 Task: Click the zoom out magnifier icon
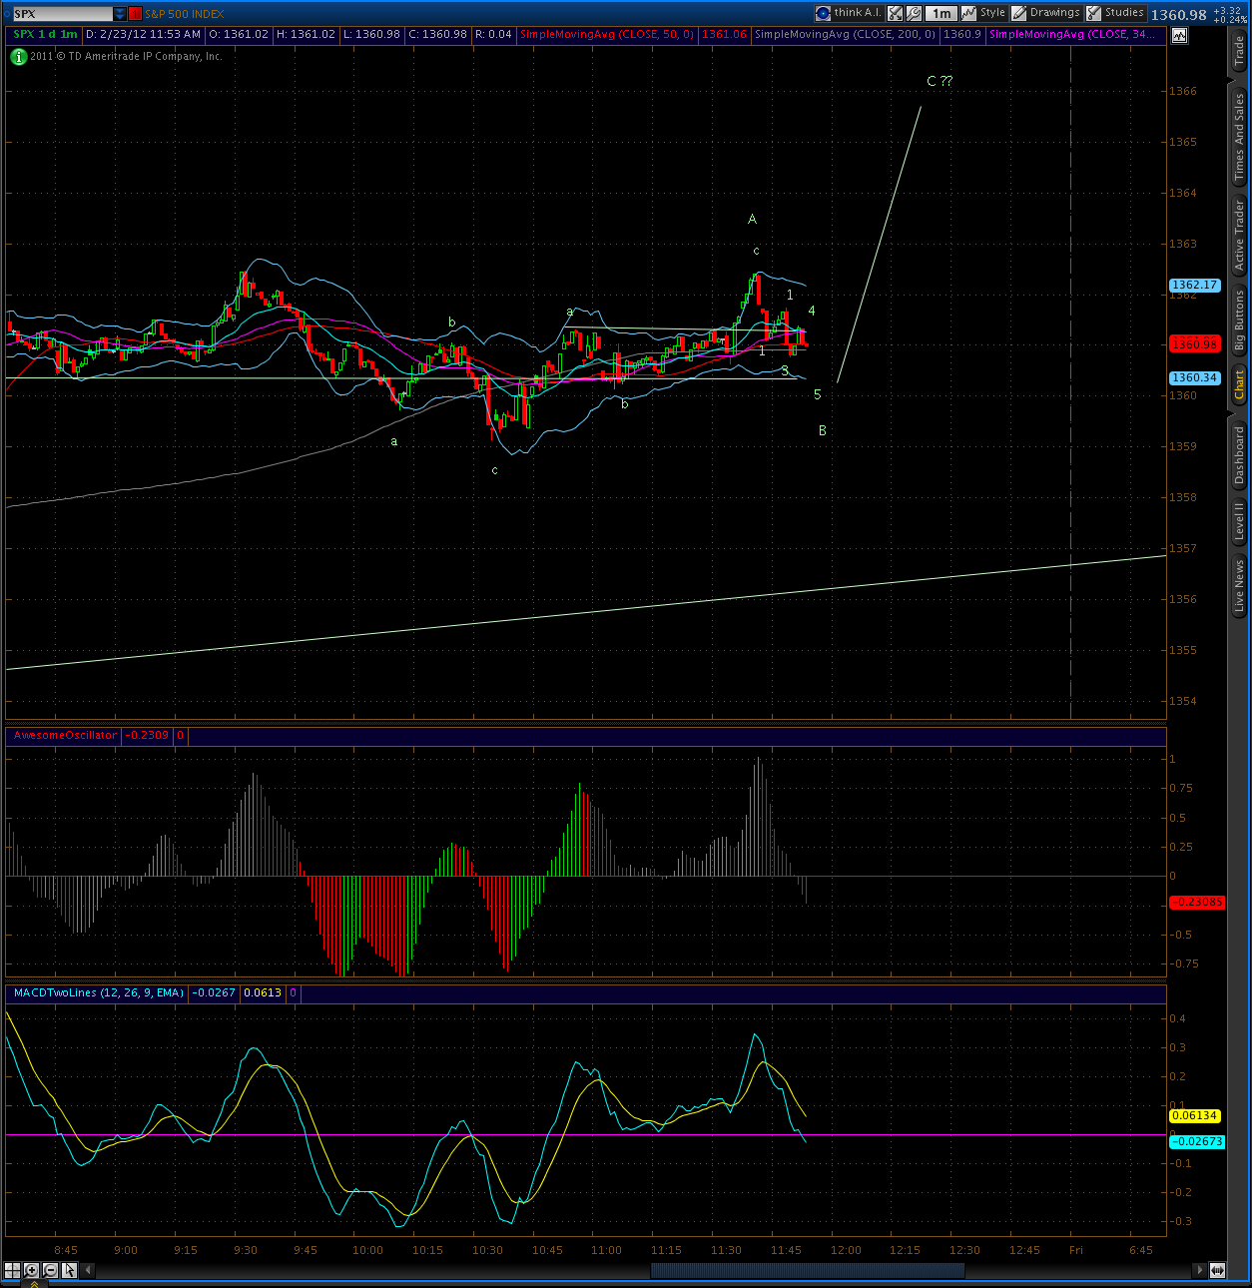pyautogui.click(x=50, y=1270)
